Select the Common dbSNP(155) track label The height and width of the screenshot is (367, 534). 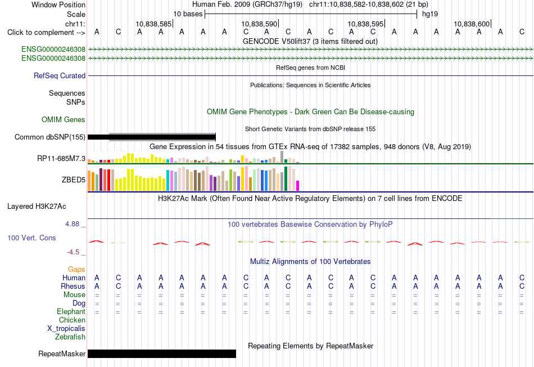pyautogui.click(x=49, y=137)
